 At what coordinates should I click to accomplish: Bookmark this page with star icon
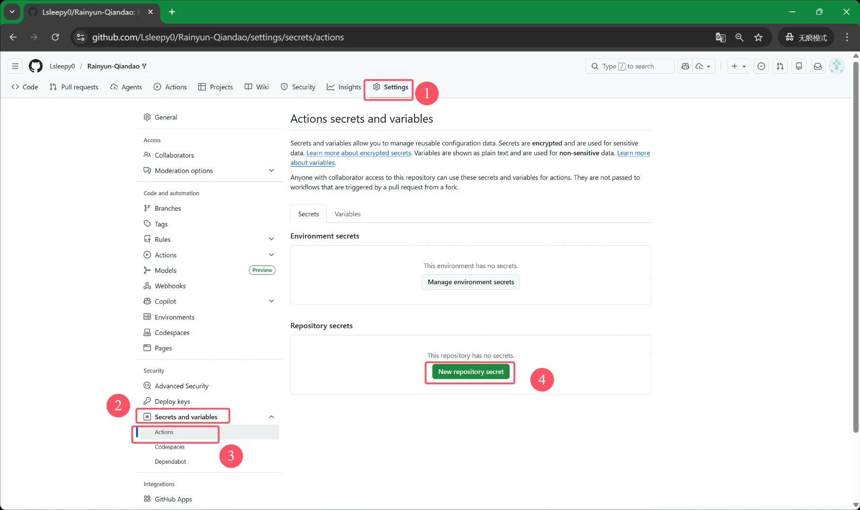(758, 37)
